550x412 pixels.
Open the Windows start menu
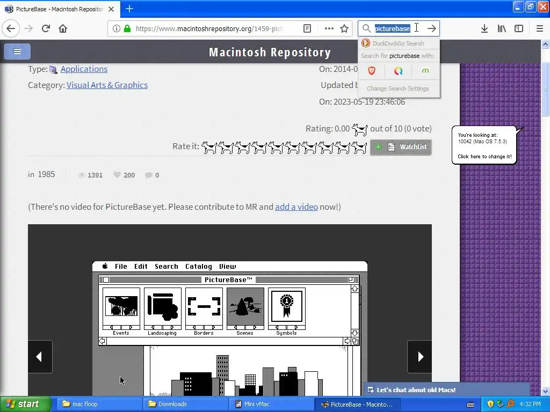(25, 404)
